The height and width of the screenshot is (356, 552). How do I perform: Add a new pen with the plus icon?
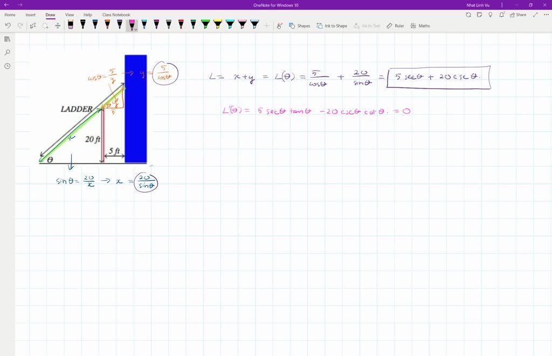[265, 25]
